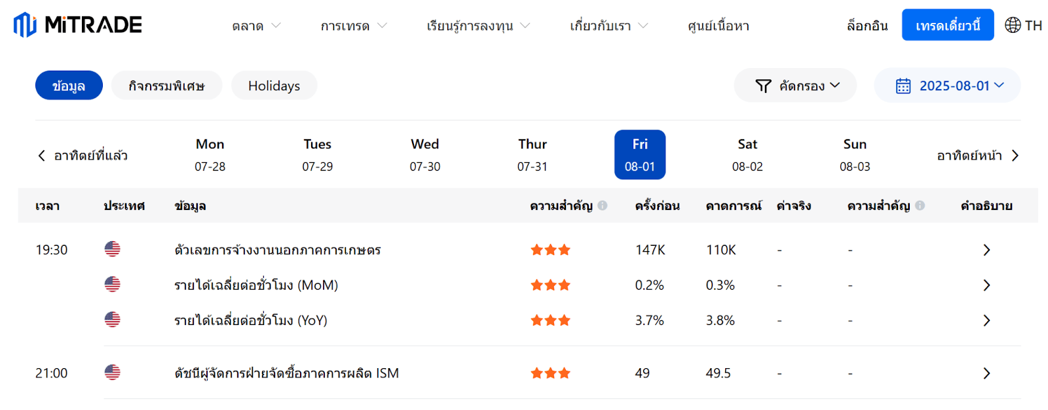The image size is (1048, 410).
Task: Go to next week via อาทิตย์หน้า
Action: pyautogui.click(x=977, y=156)
